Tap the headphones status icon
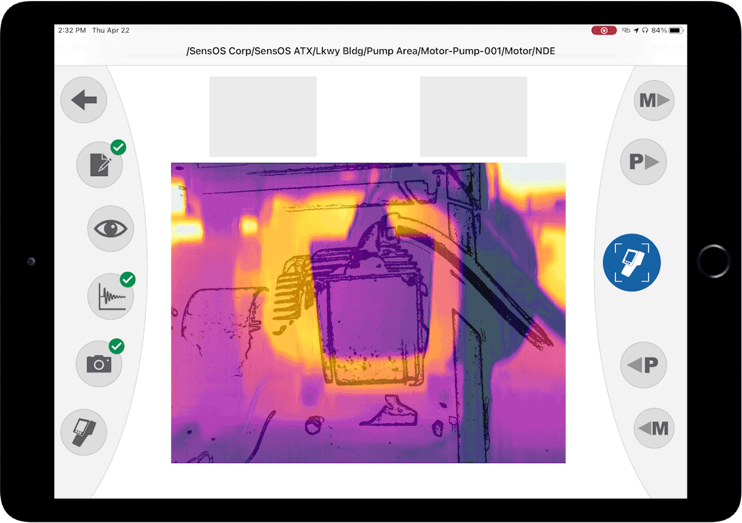Image resolution: width=742 pixels, height=523 pixels. pos(645,30)
